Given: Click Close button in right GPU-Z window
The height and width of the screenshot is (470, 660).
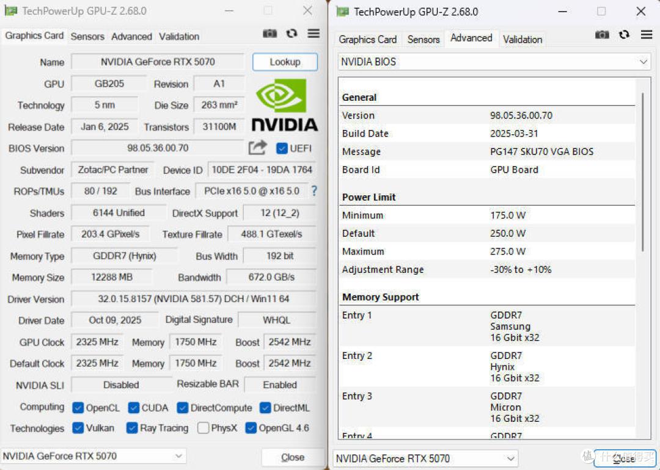Looking at the screenshot, I should pyautogui.click(x=625, y=458).
